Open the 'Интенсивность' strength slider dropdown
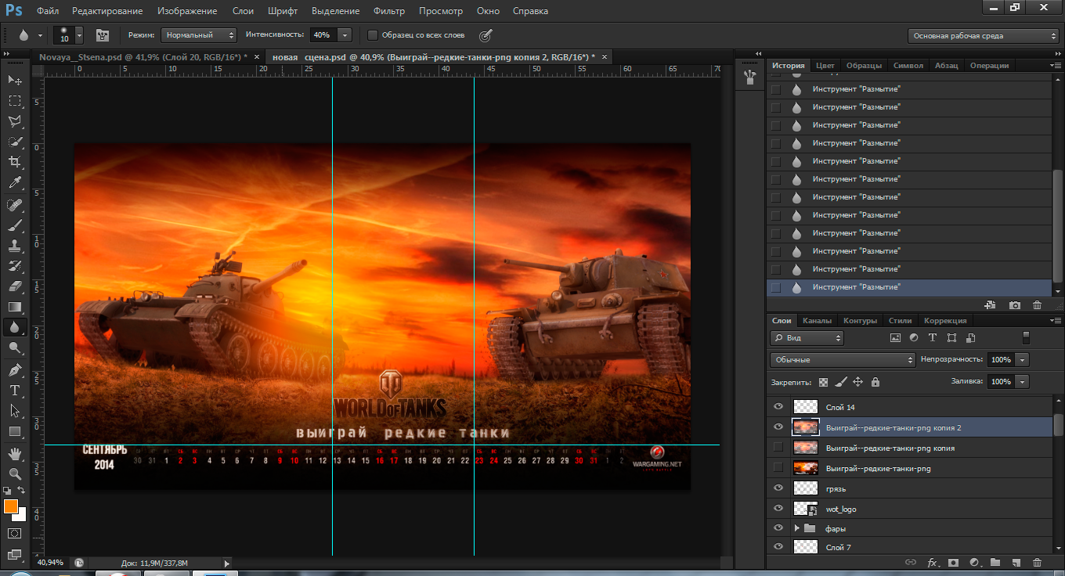The width and height of the screenshot is (1065, 576). tap(345, 35)
